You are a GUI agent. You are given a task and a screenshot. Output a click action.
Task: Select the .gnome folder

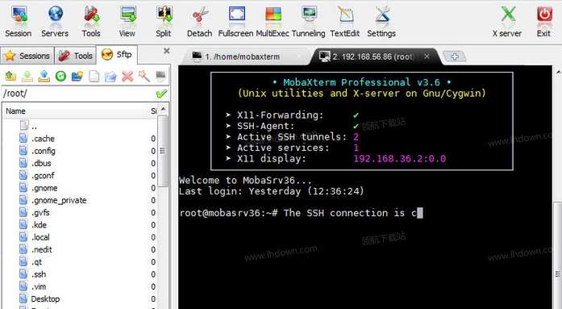[39, 188]
